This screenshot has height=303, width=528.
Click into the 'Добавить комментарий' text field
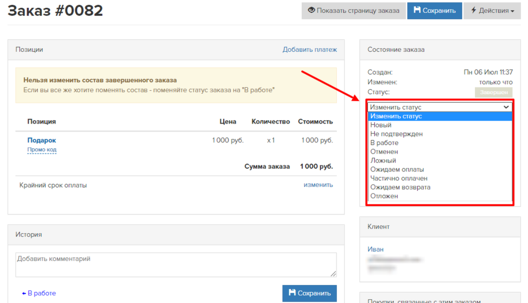coord(176,265)
